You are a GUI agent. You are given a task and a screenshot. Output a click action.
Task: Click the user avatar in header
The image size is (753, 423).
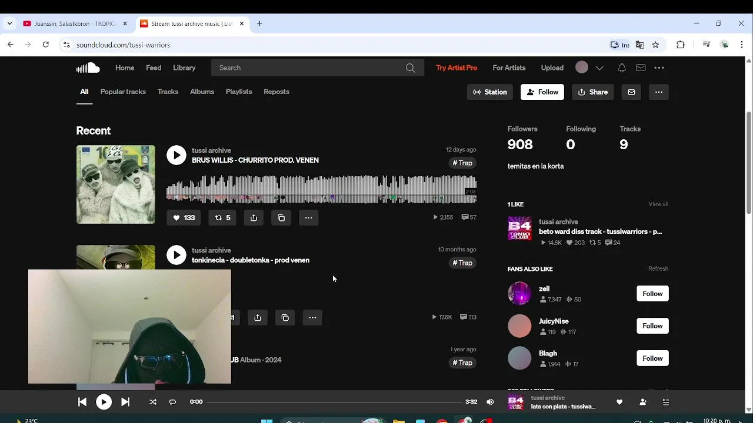[582, 67]
